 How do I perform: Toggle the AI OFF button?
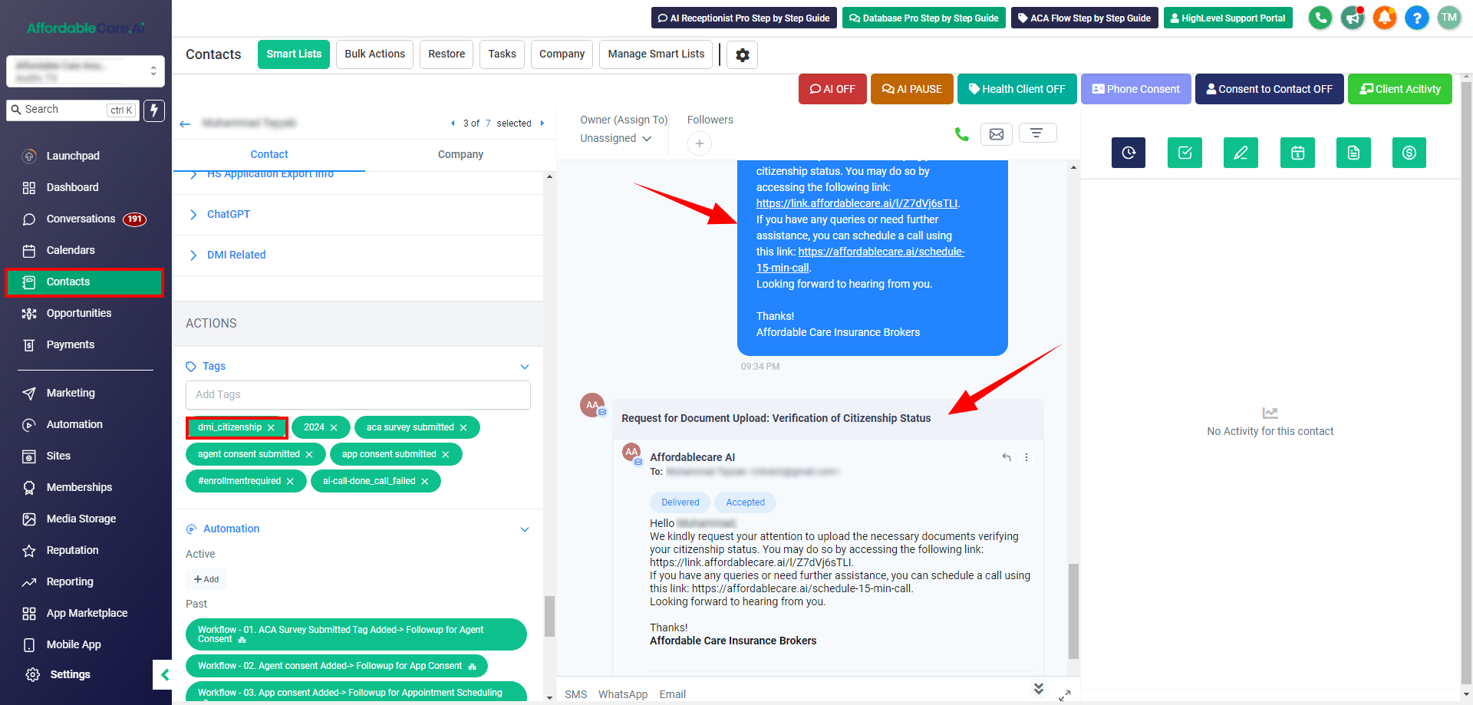tap(832, 89)
